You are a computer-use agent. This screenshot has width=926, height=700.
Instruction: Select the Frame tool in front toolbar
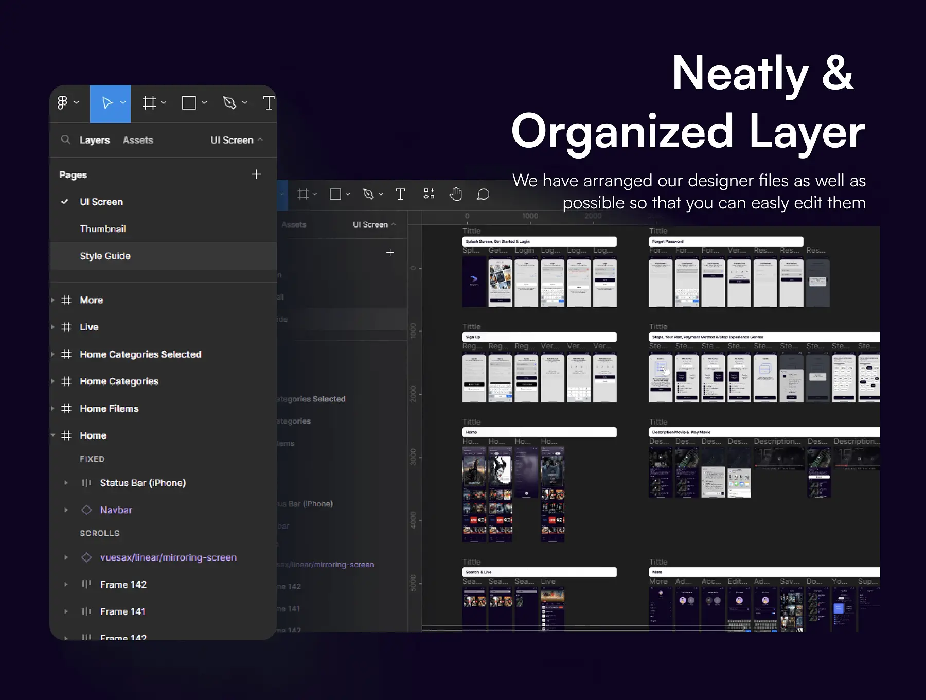tap(149, 103)
